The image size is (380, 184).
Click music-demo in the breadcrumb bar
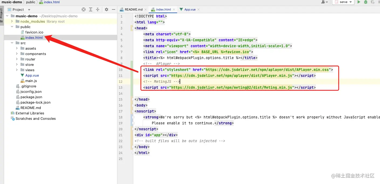click(11, 2)
